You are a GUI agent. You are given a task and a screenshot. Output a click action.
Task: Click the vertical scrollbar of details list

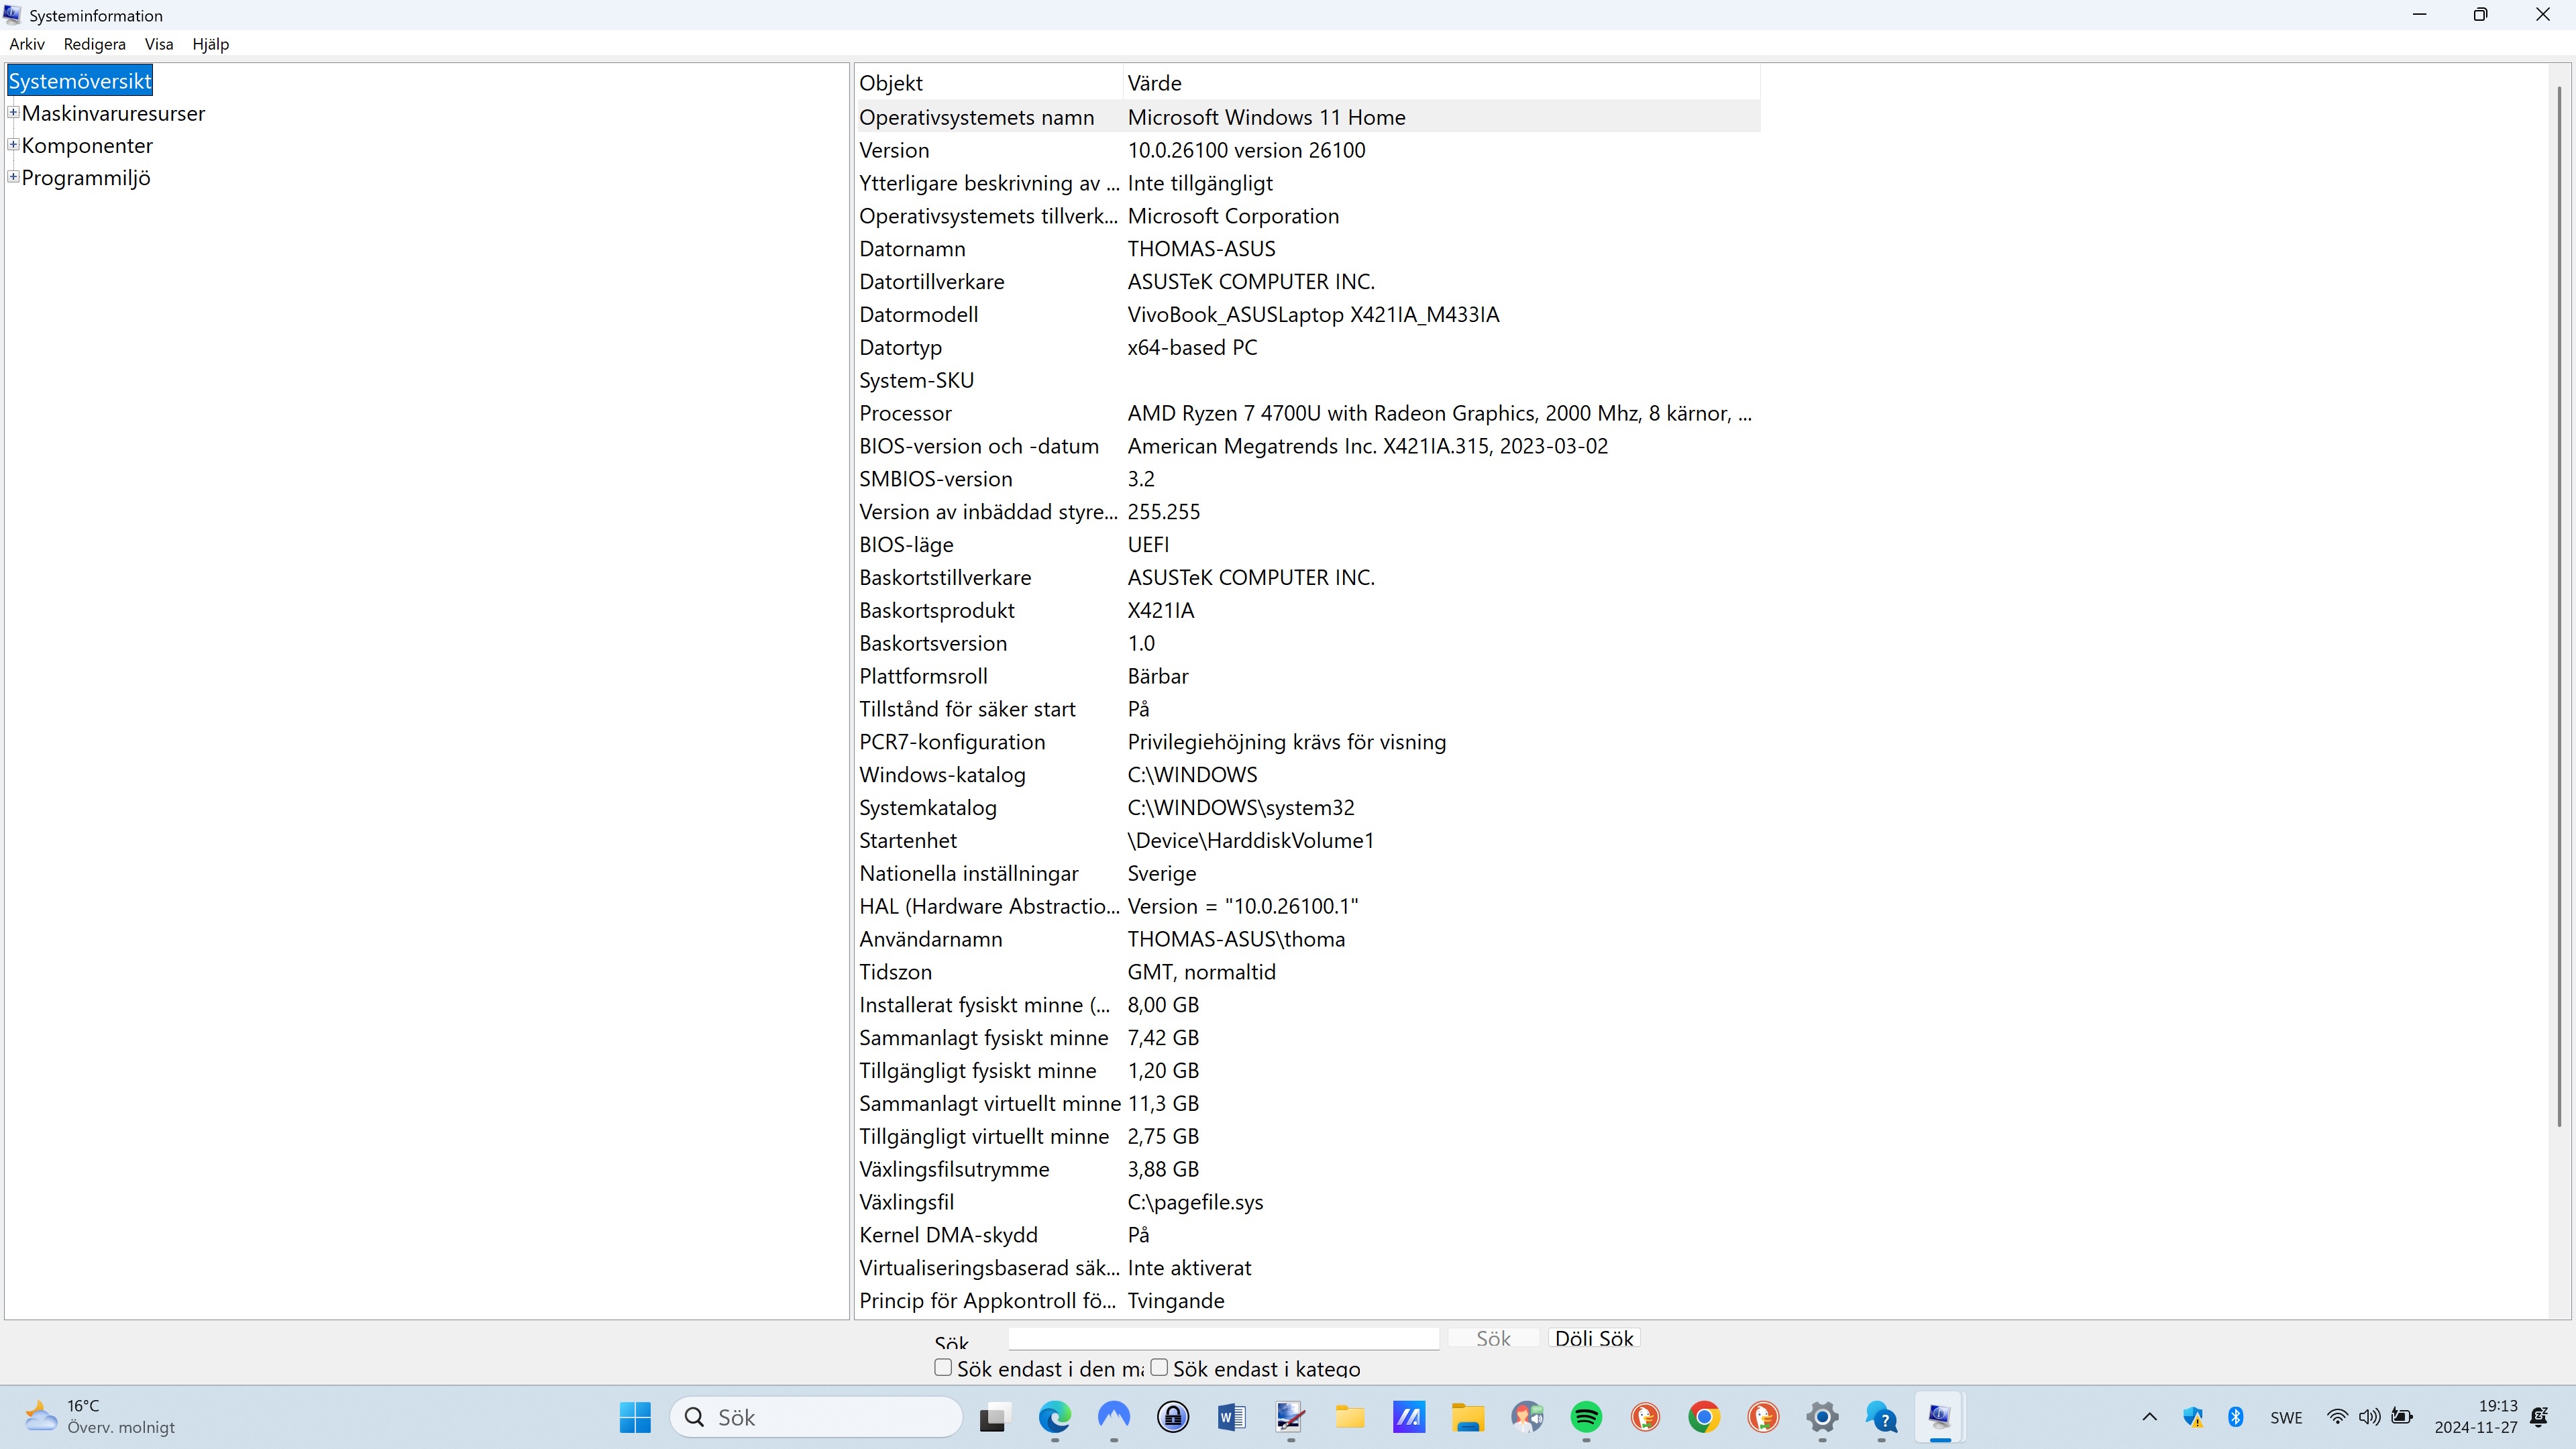[2560, 600]
